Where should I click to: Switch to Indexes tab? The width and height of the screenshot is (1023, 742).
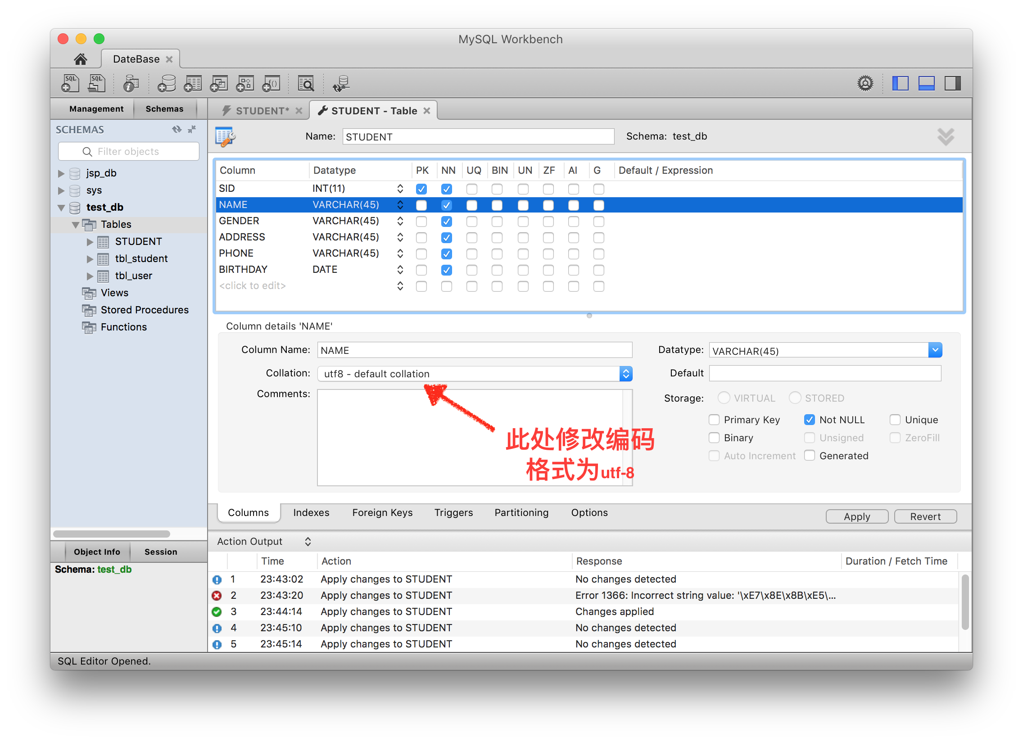point(311,511)
